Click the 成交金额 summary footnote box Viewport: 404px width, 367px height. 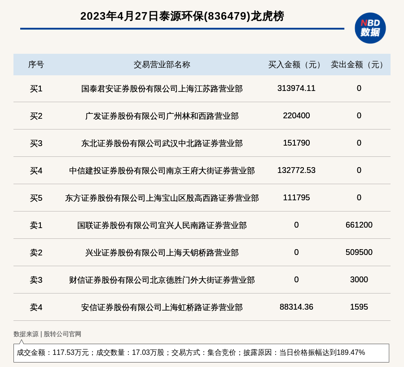(201, 353)
